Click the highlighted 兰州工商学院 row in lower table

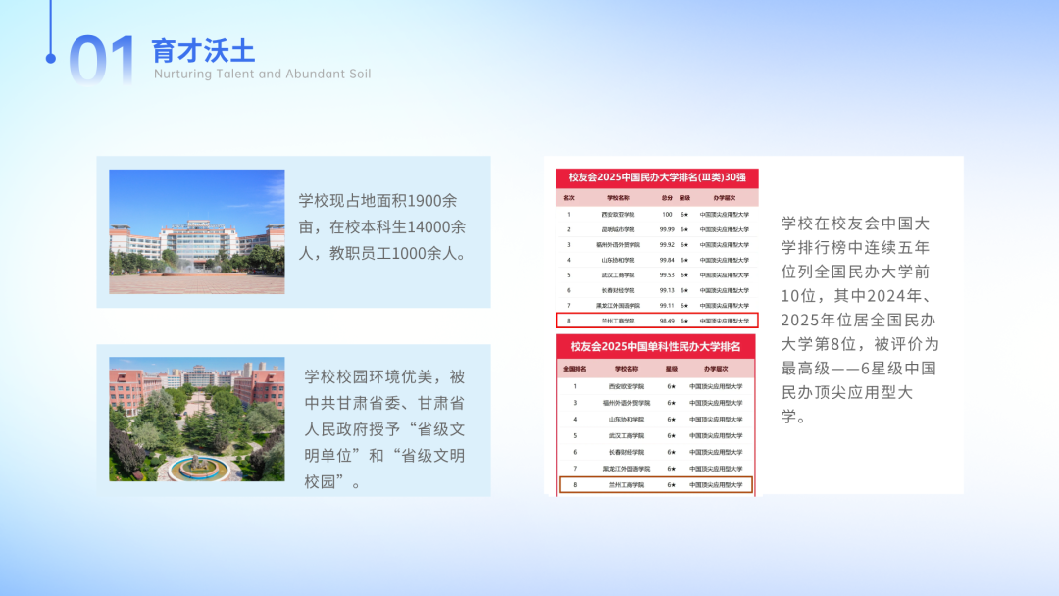tap(655, 484)
